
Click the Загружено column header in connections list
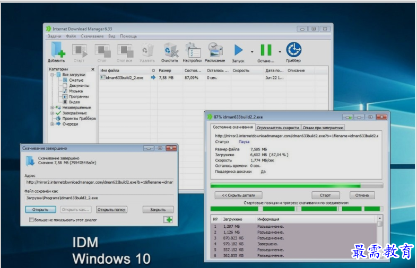pos(233,219)
